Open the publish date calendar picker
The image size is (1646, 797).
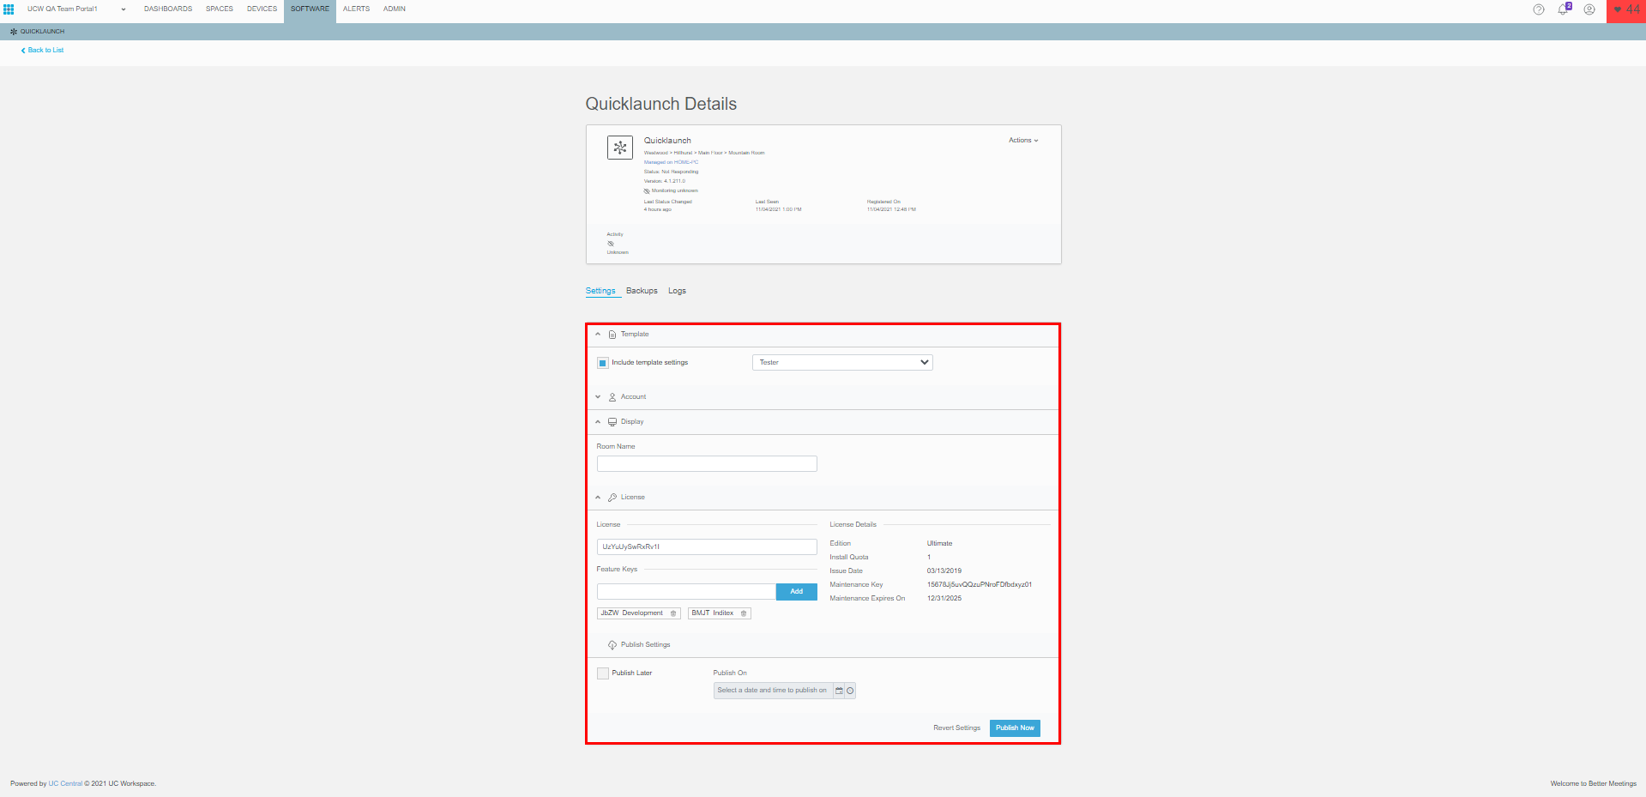click(839, 691)
